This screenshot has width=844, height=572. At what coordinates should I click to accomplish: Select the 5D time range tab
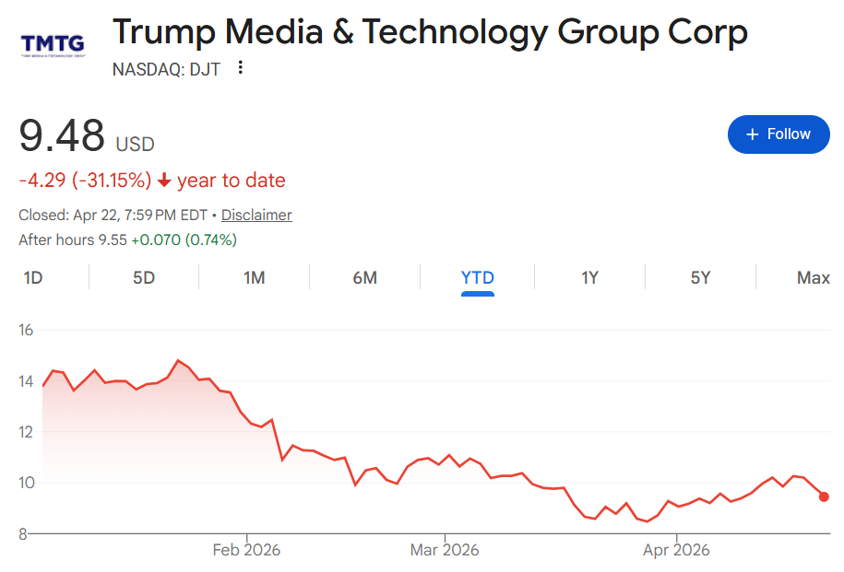[144, 277]
